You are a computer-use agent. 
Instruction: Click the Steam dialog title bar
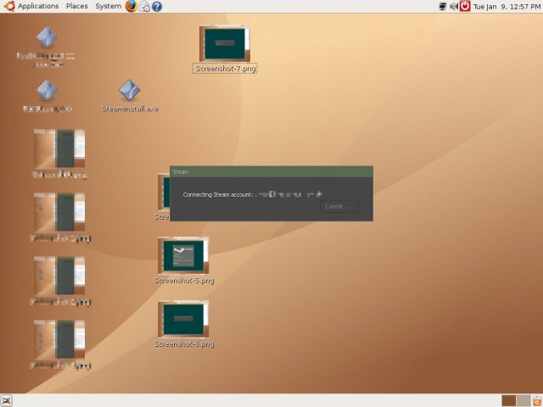pyautogui.click(x=271, y=171)
